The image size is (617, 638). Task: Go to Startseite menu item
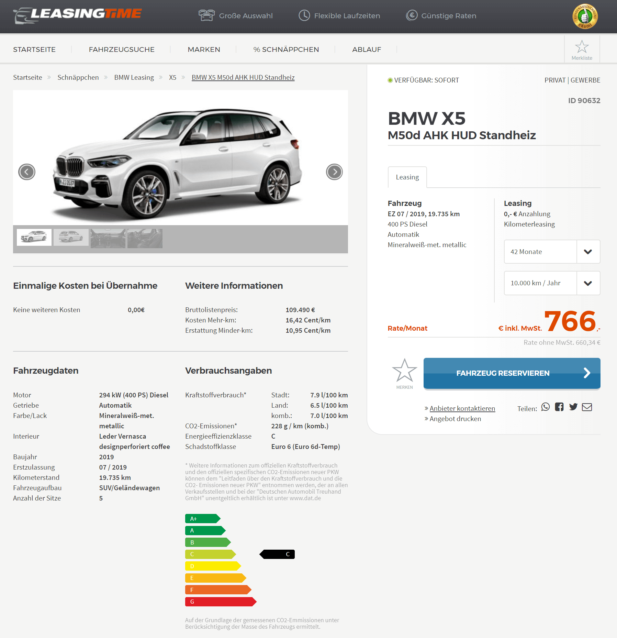coord(34,49)
